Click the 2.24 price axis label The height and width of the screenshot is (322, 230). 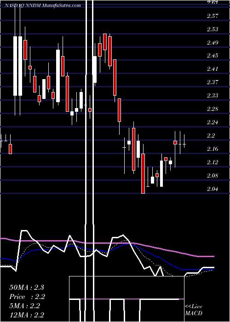click(213, 122)
